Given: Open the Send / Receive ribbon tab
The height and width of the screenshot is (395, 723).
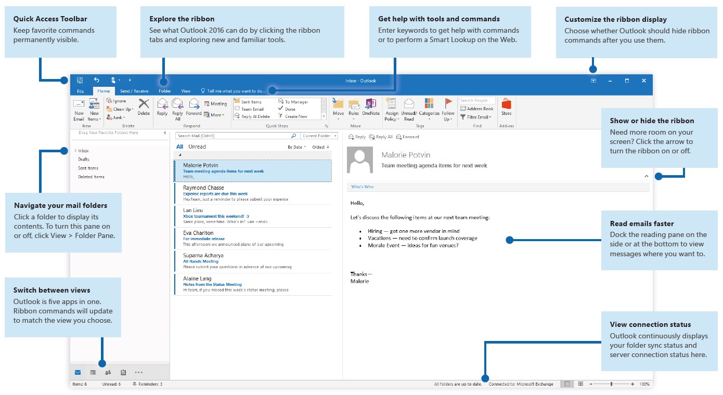Looking at the screenshot, I should tap(134, 91).
